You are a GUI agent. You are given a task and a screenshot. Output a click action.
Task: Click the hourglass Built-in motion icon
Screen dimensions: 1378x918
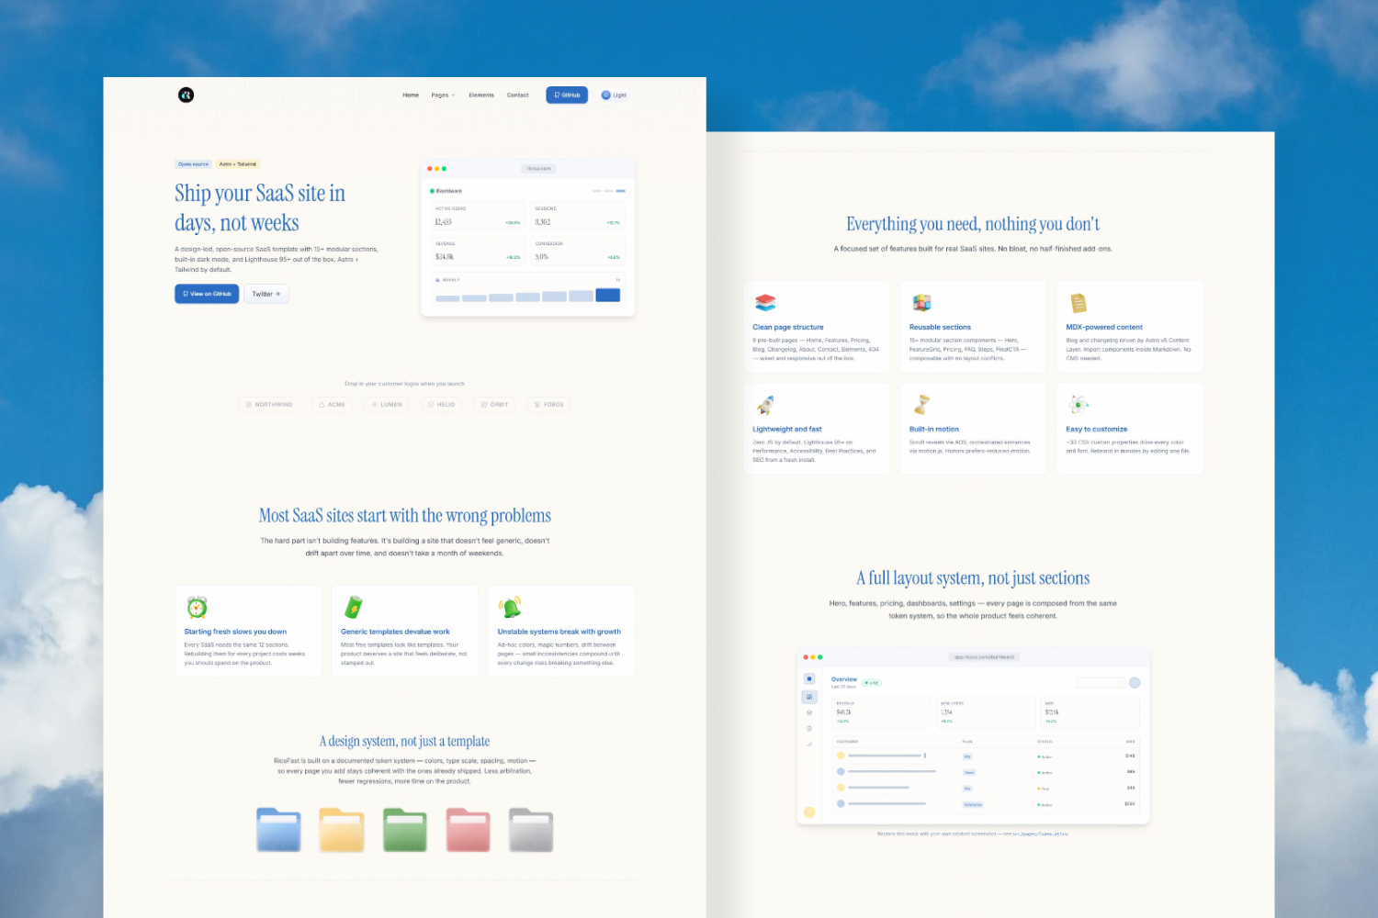922,405
